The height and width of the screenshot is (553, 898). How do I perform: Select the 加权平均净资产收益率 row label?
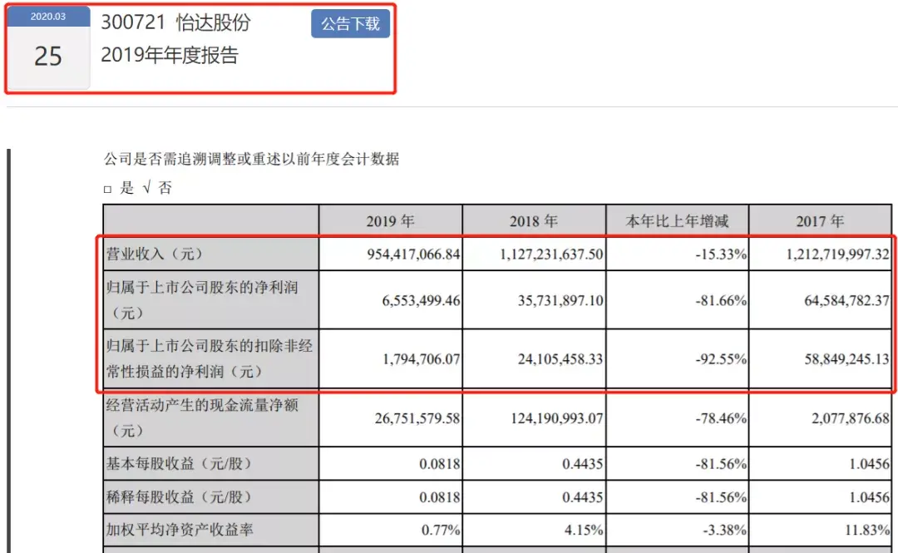tap(180, 530)
